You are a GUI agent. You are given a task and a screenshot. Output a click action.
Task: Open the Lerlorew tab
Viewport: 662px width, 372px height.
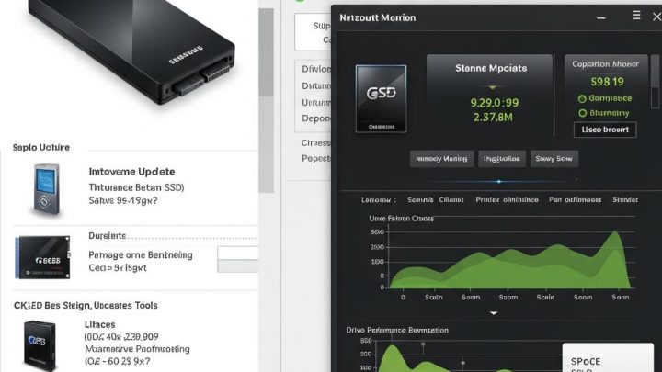pos(378,200)
